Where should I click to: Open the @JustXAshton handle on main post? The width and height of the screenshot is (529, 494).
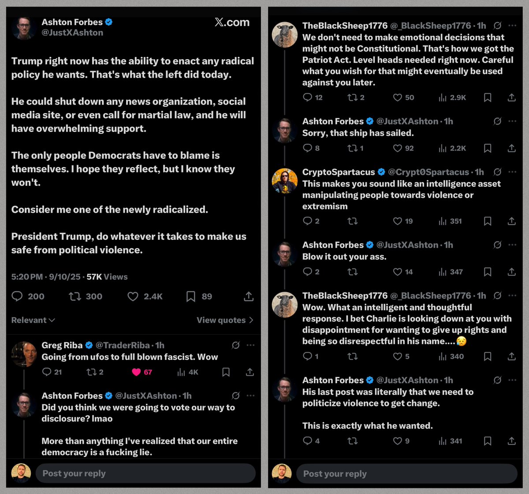point(72,33)
